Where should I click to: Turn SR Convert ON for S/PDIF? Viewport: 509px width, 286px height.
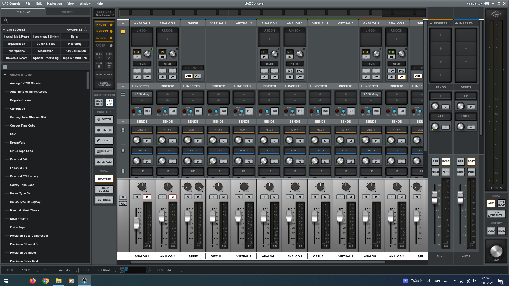coord(197,76)
